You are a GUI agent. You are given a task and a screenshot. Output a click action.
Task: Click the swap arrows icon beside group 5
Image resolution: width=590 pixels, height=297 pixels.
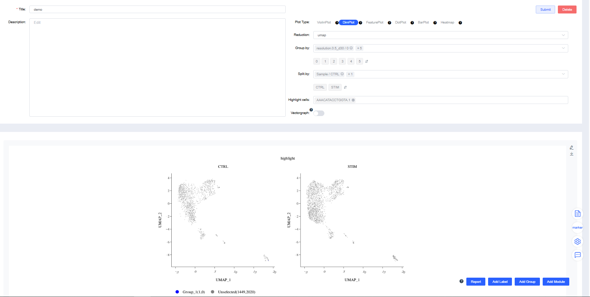367,61
